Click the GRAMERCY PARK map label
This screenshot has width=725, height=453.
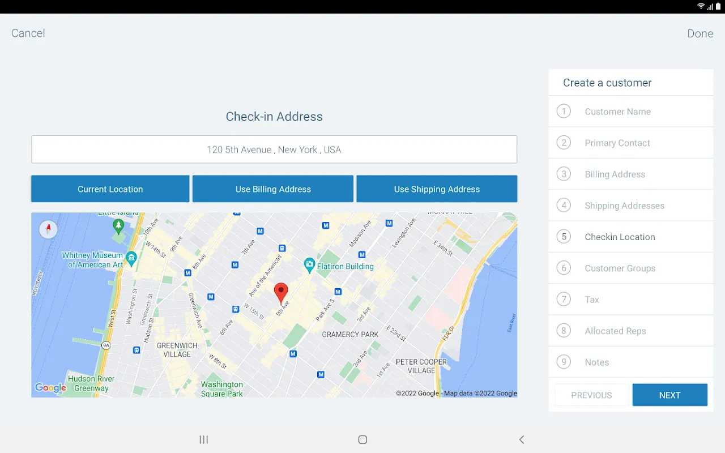(x=351, y=335)
